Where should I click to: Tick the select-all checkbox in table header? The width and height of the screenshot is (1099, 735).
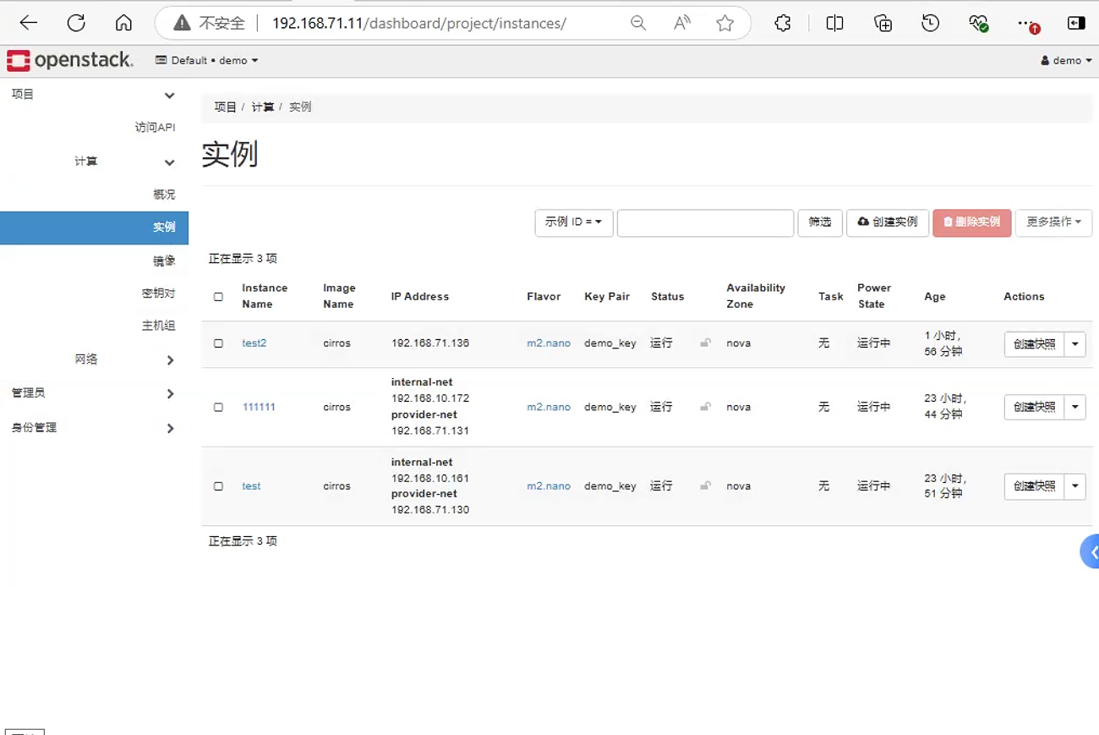[x=218, y=297]
